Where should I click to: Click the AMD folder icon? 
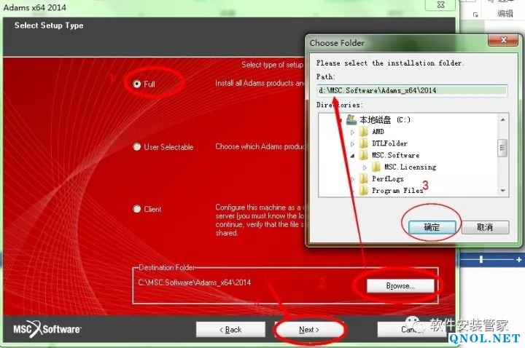[x=363, y=132]
